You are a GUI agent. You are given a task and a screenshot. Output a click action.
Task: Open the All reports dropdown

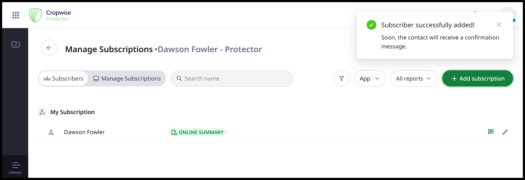click(x=414, y=79)
